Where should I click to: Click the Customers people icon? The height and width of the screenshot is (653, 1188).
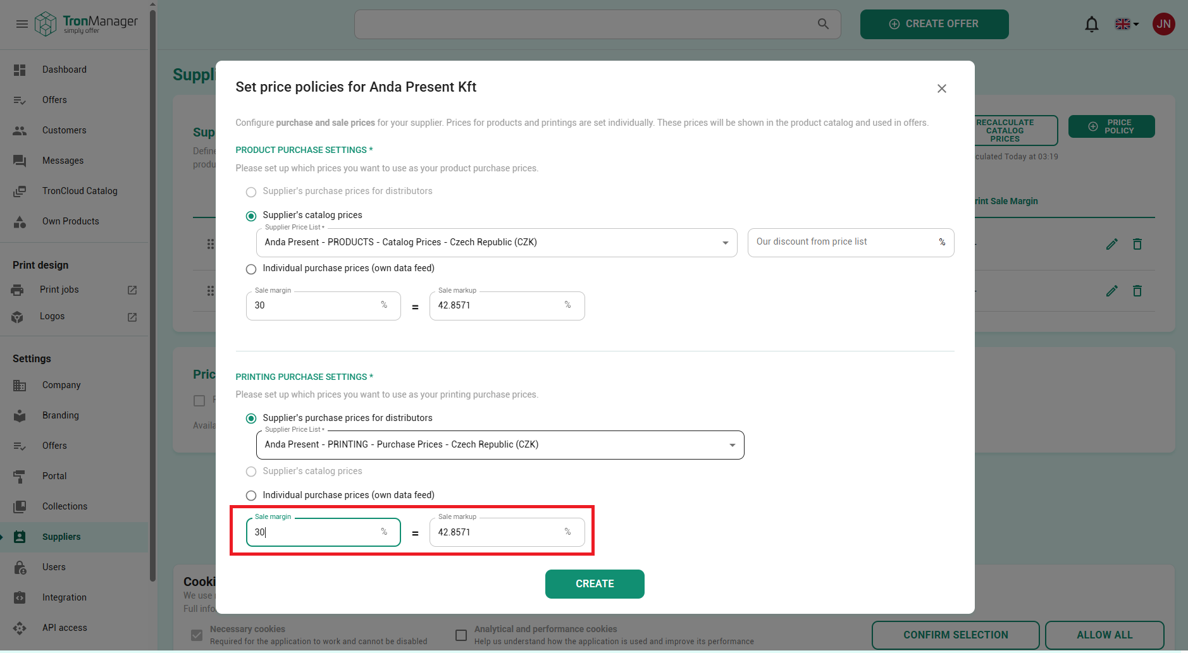(x=20, y=130)
